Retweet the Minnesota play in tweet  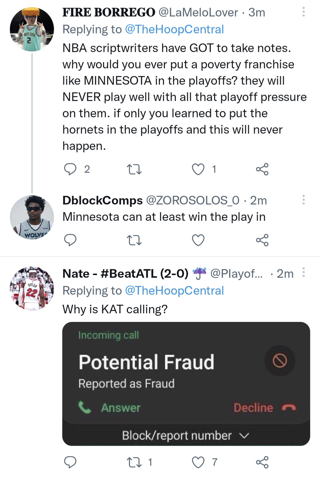pos(134,240)
